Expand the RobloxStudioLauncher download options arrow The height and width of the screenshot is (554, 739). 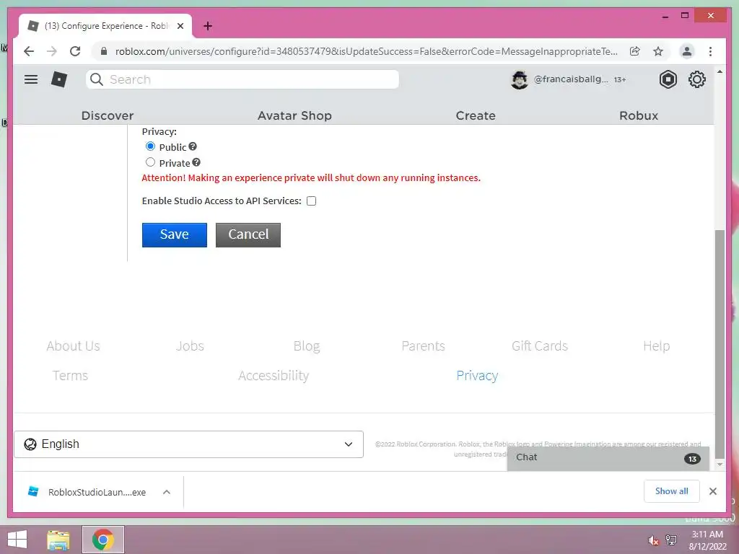click(x=167, y=492)
